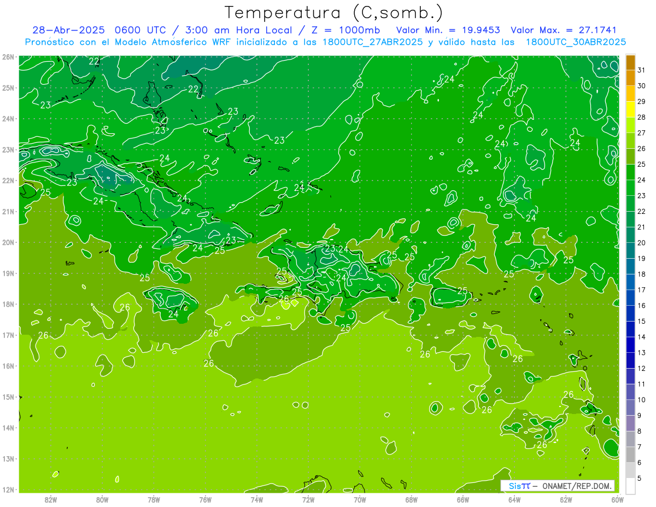
Task: Click the "Valor Max. = 27.1741" readout
Action: 564,30
